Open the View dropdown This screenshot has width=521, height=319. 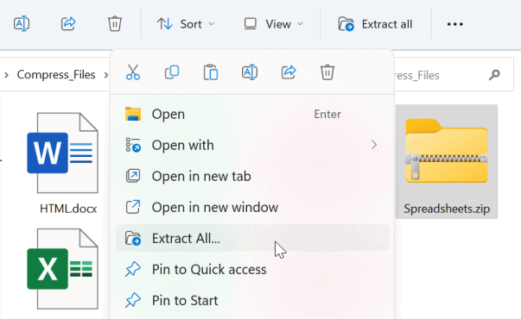274,24
